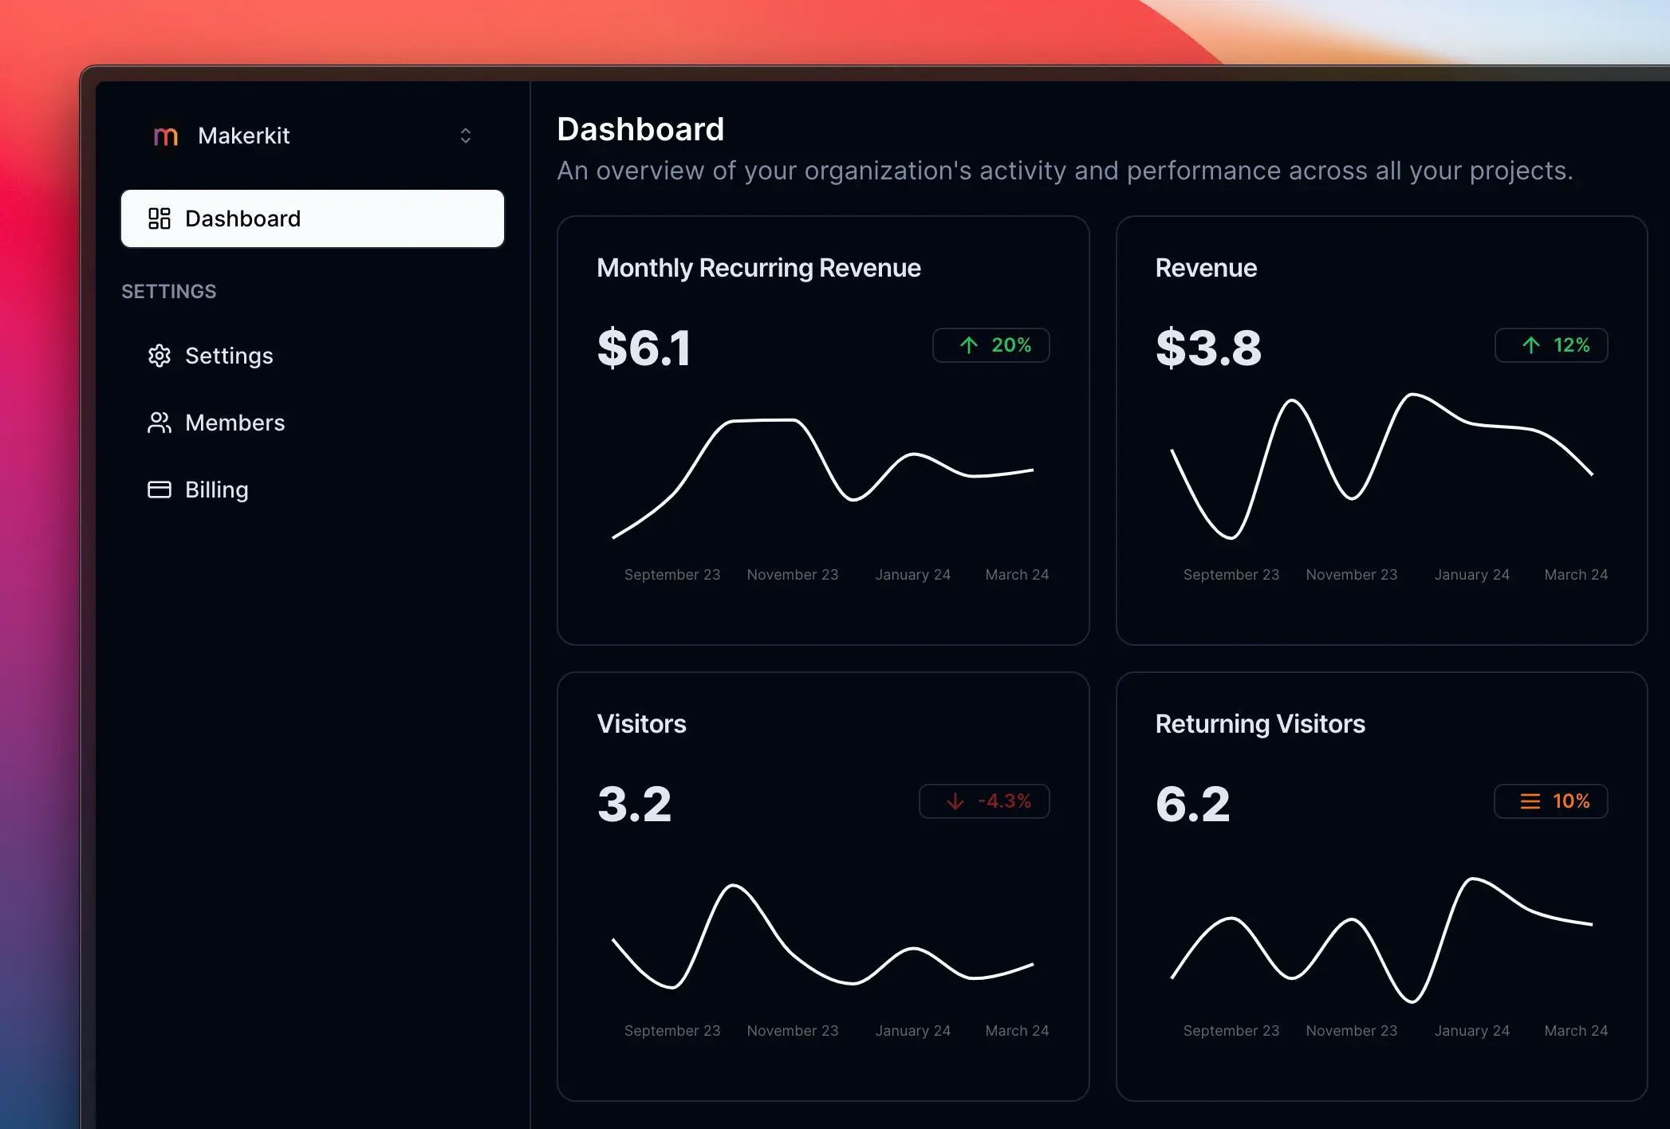
Task: Open Settings page label
Action: (x=229, y=356)
